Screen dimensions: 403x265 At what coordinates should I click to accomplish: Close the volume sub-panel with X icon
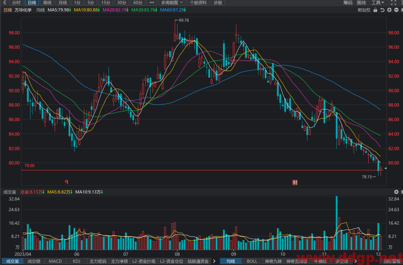click(396, 192)
